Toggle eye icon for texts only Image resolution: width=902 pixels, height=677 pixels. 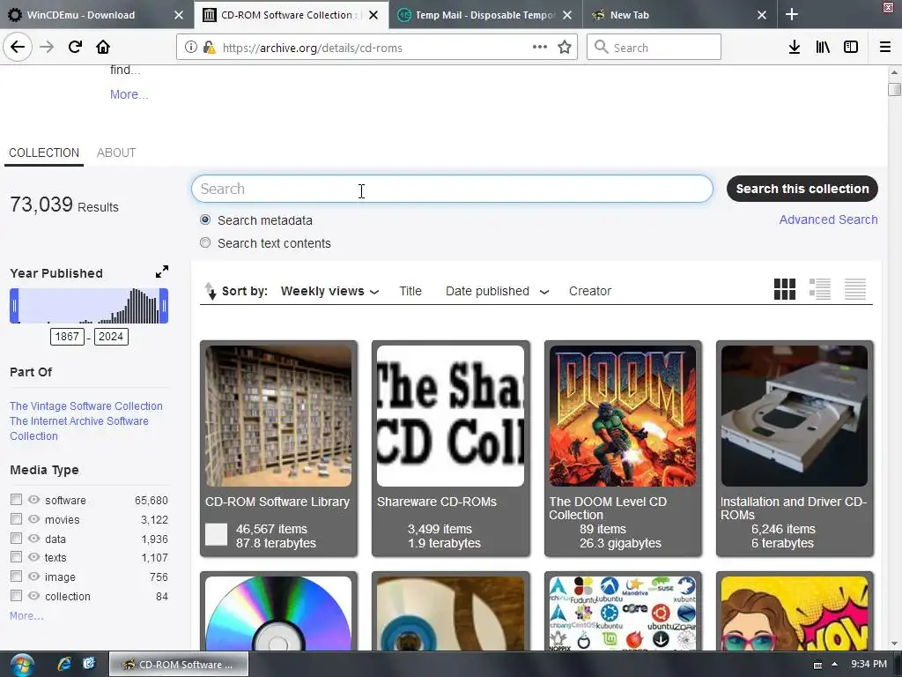(34, 557)
